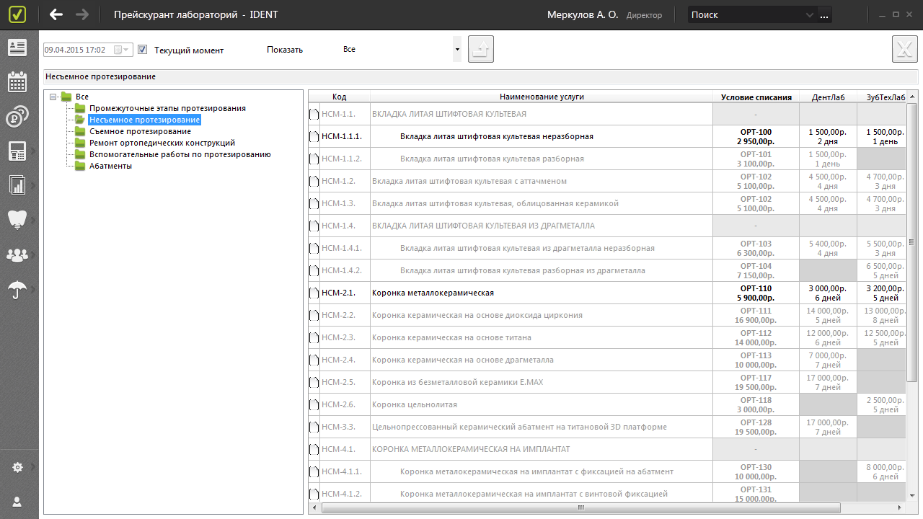The image size is (923, 519).
Task: Click the upload arrow toolbar button
Action: click(x=481, y=50)
